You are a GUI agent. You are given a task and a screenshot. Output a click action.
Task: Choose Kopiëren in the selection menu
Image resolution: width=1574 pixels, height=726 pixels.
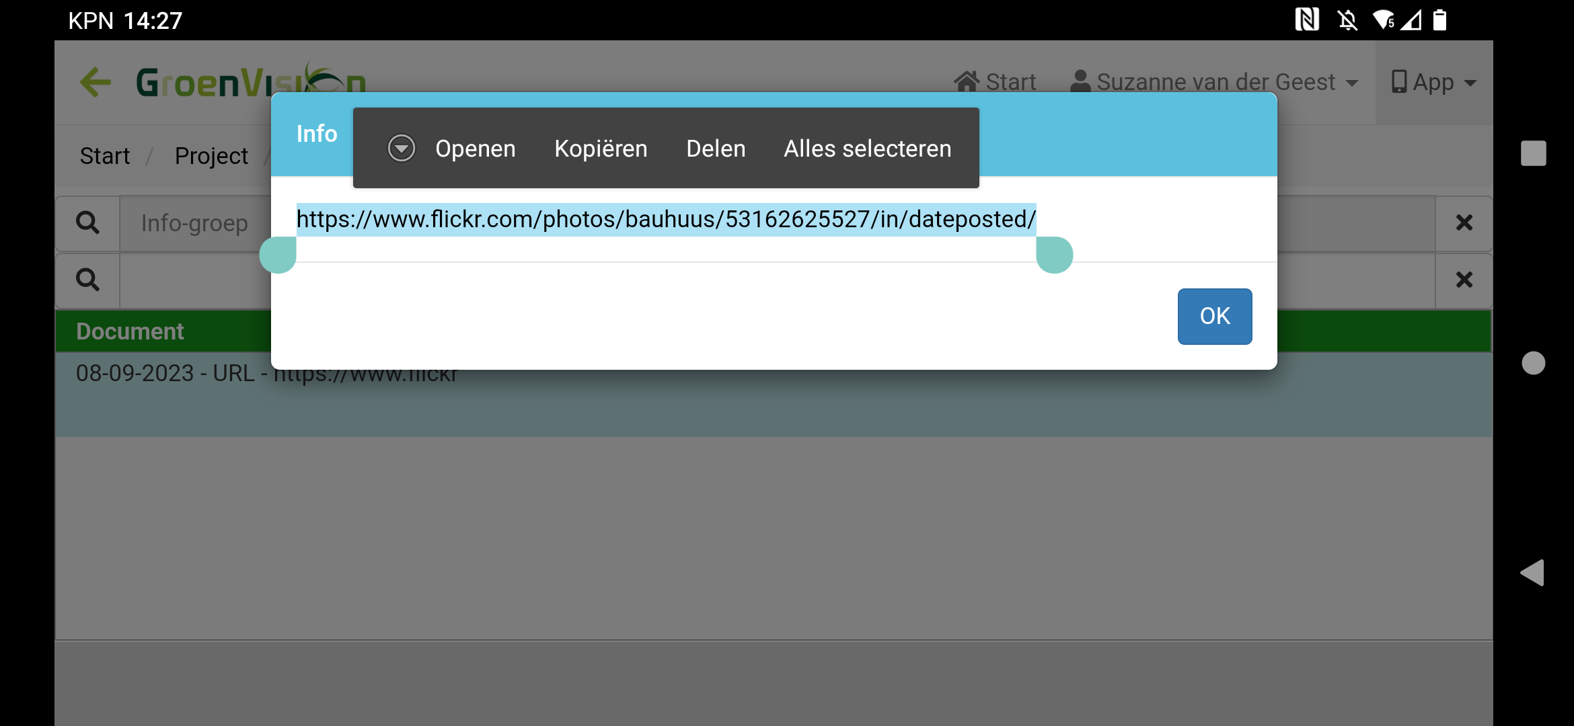point(601,149)
